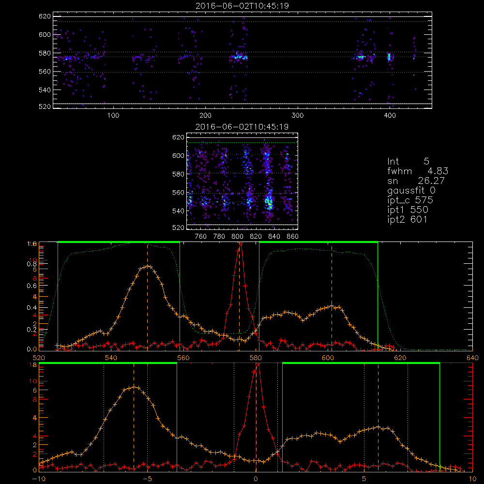Click the 'gaussfit 0' readout line

411,190
